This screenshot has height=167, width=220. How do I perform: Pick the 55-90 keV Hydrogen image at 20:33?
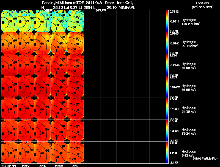click(43, 65)
